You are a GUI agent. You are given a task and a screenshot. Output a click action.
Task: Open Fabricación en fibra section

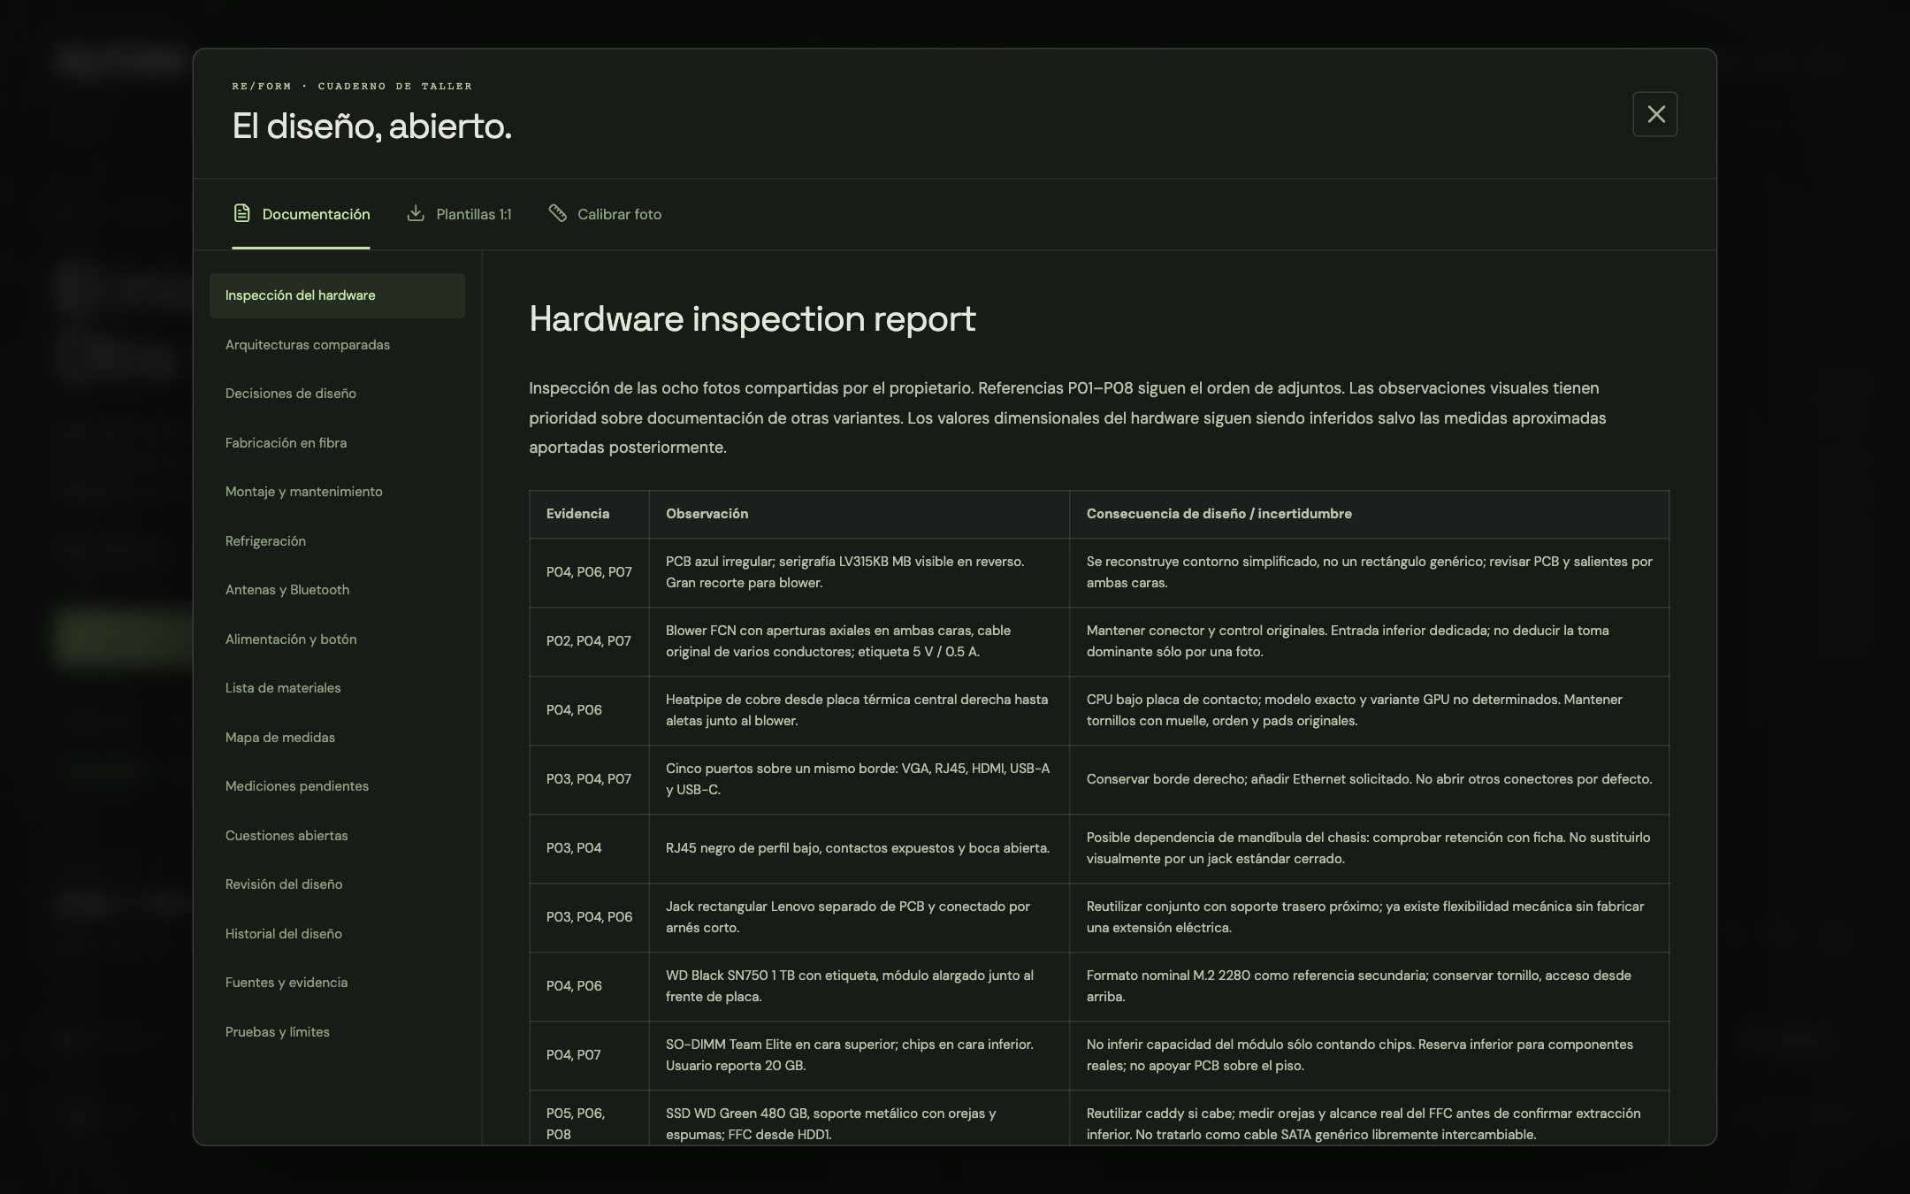(x=337, y=443)
